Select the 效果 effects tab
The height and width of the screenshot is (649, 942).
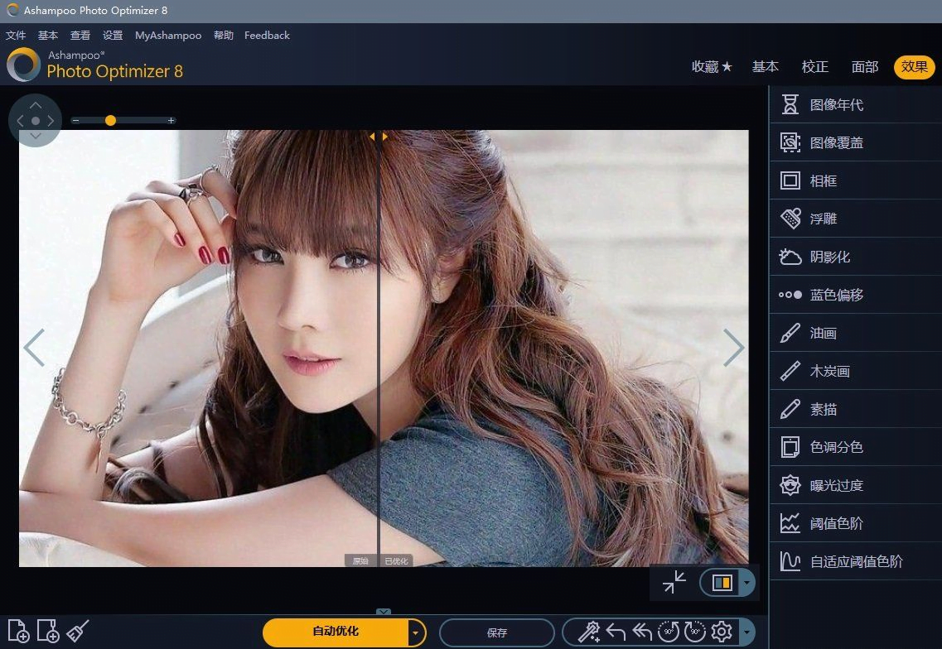tap(915, 67)
